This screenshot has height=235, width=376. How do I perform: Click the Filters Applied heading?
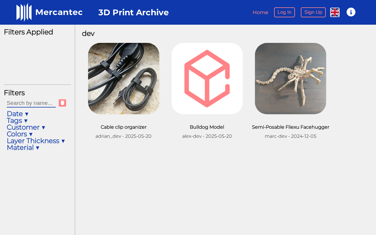[28, 32]
